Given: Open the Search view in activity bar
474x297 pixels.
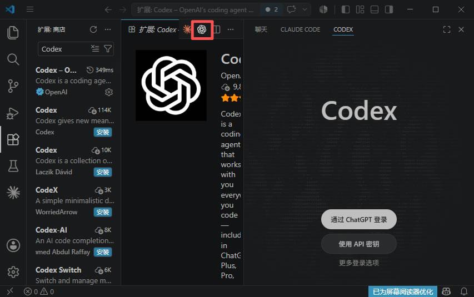Looking at the screenshot, I should coord(13,59).
